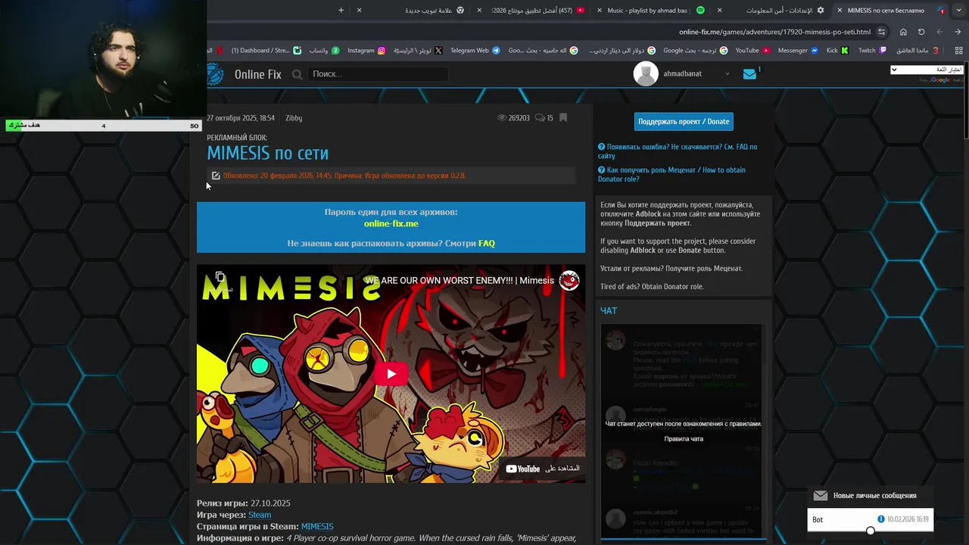The width and height of the screenshot is (969, 545).
Task: Click the watch on YouTube logo
Action: (x=523, y=469)
